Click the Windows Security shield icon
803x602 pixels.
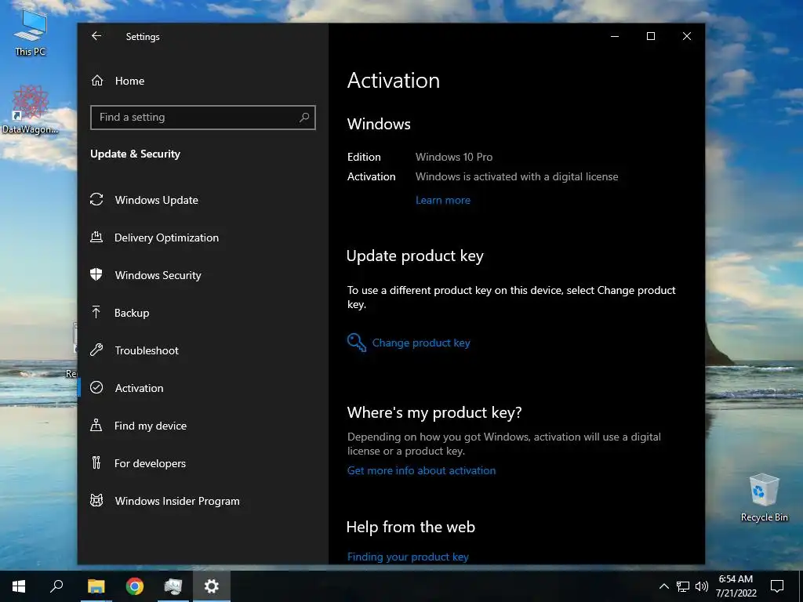click(96, 275)
